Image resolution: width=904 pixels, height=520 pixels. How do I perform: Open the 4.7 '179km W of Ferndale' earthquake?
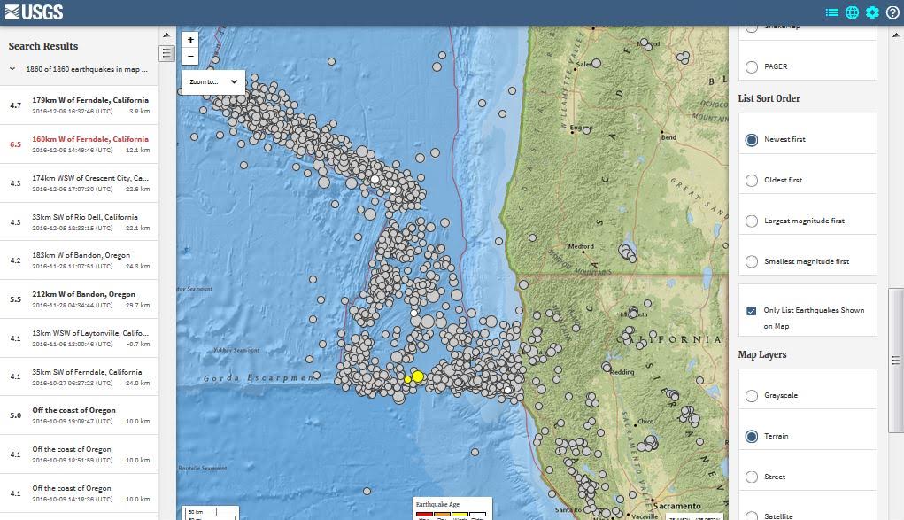(79, 105)
